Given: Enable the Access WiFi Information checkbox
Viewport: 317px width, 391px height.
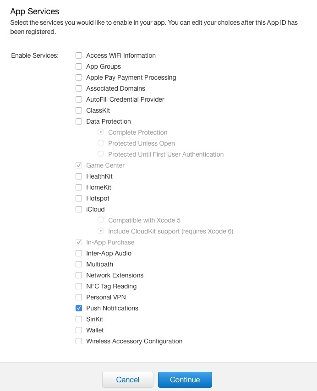Looking at the screenshot, I should click(x=79, y=55).
